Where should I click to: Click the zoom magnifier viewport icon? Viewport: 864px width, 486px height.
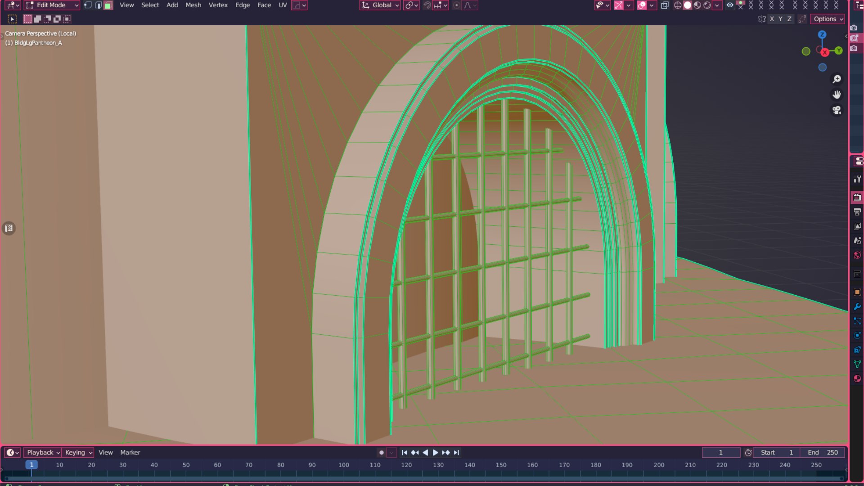(837, 79)
